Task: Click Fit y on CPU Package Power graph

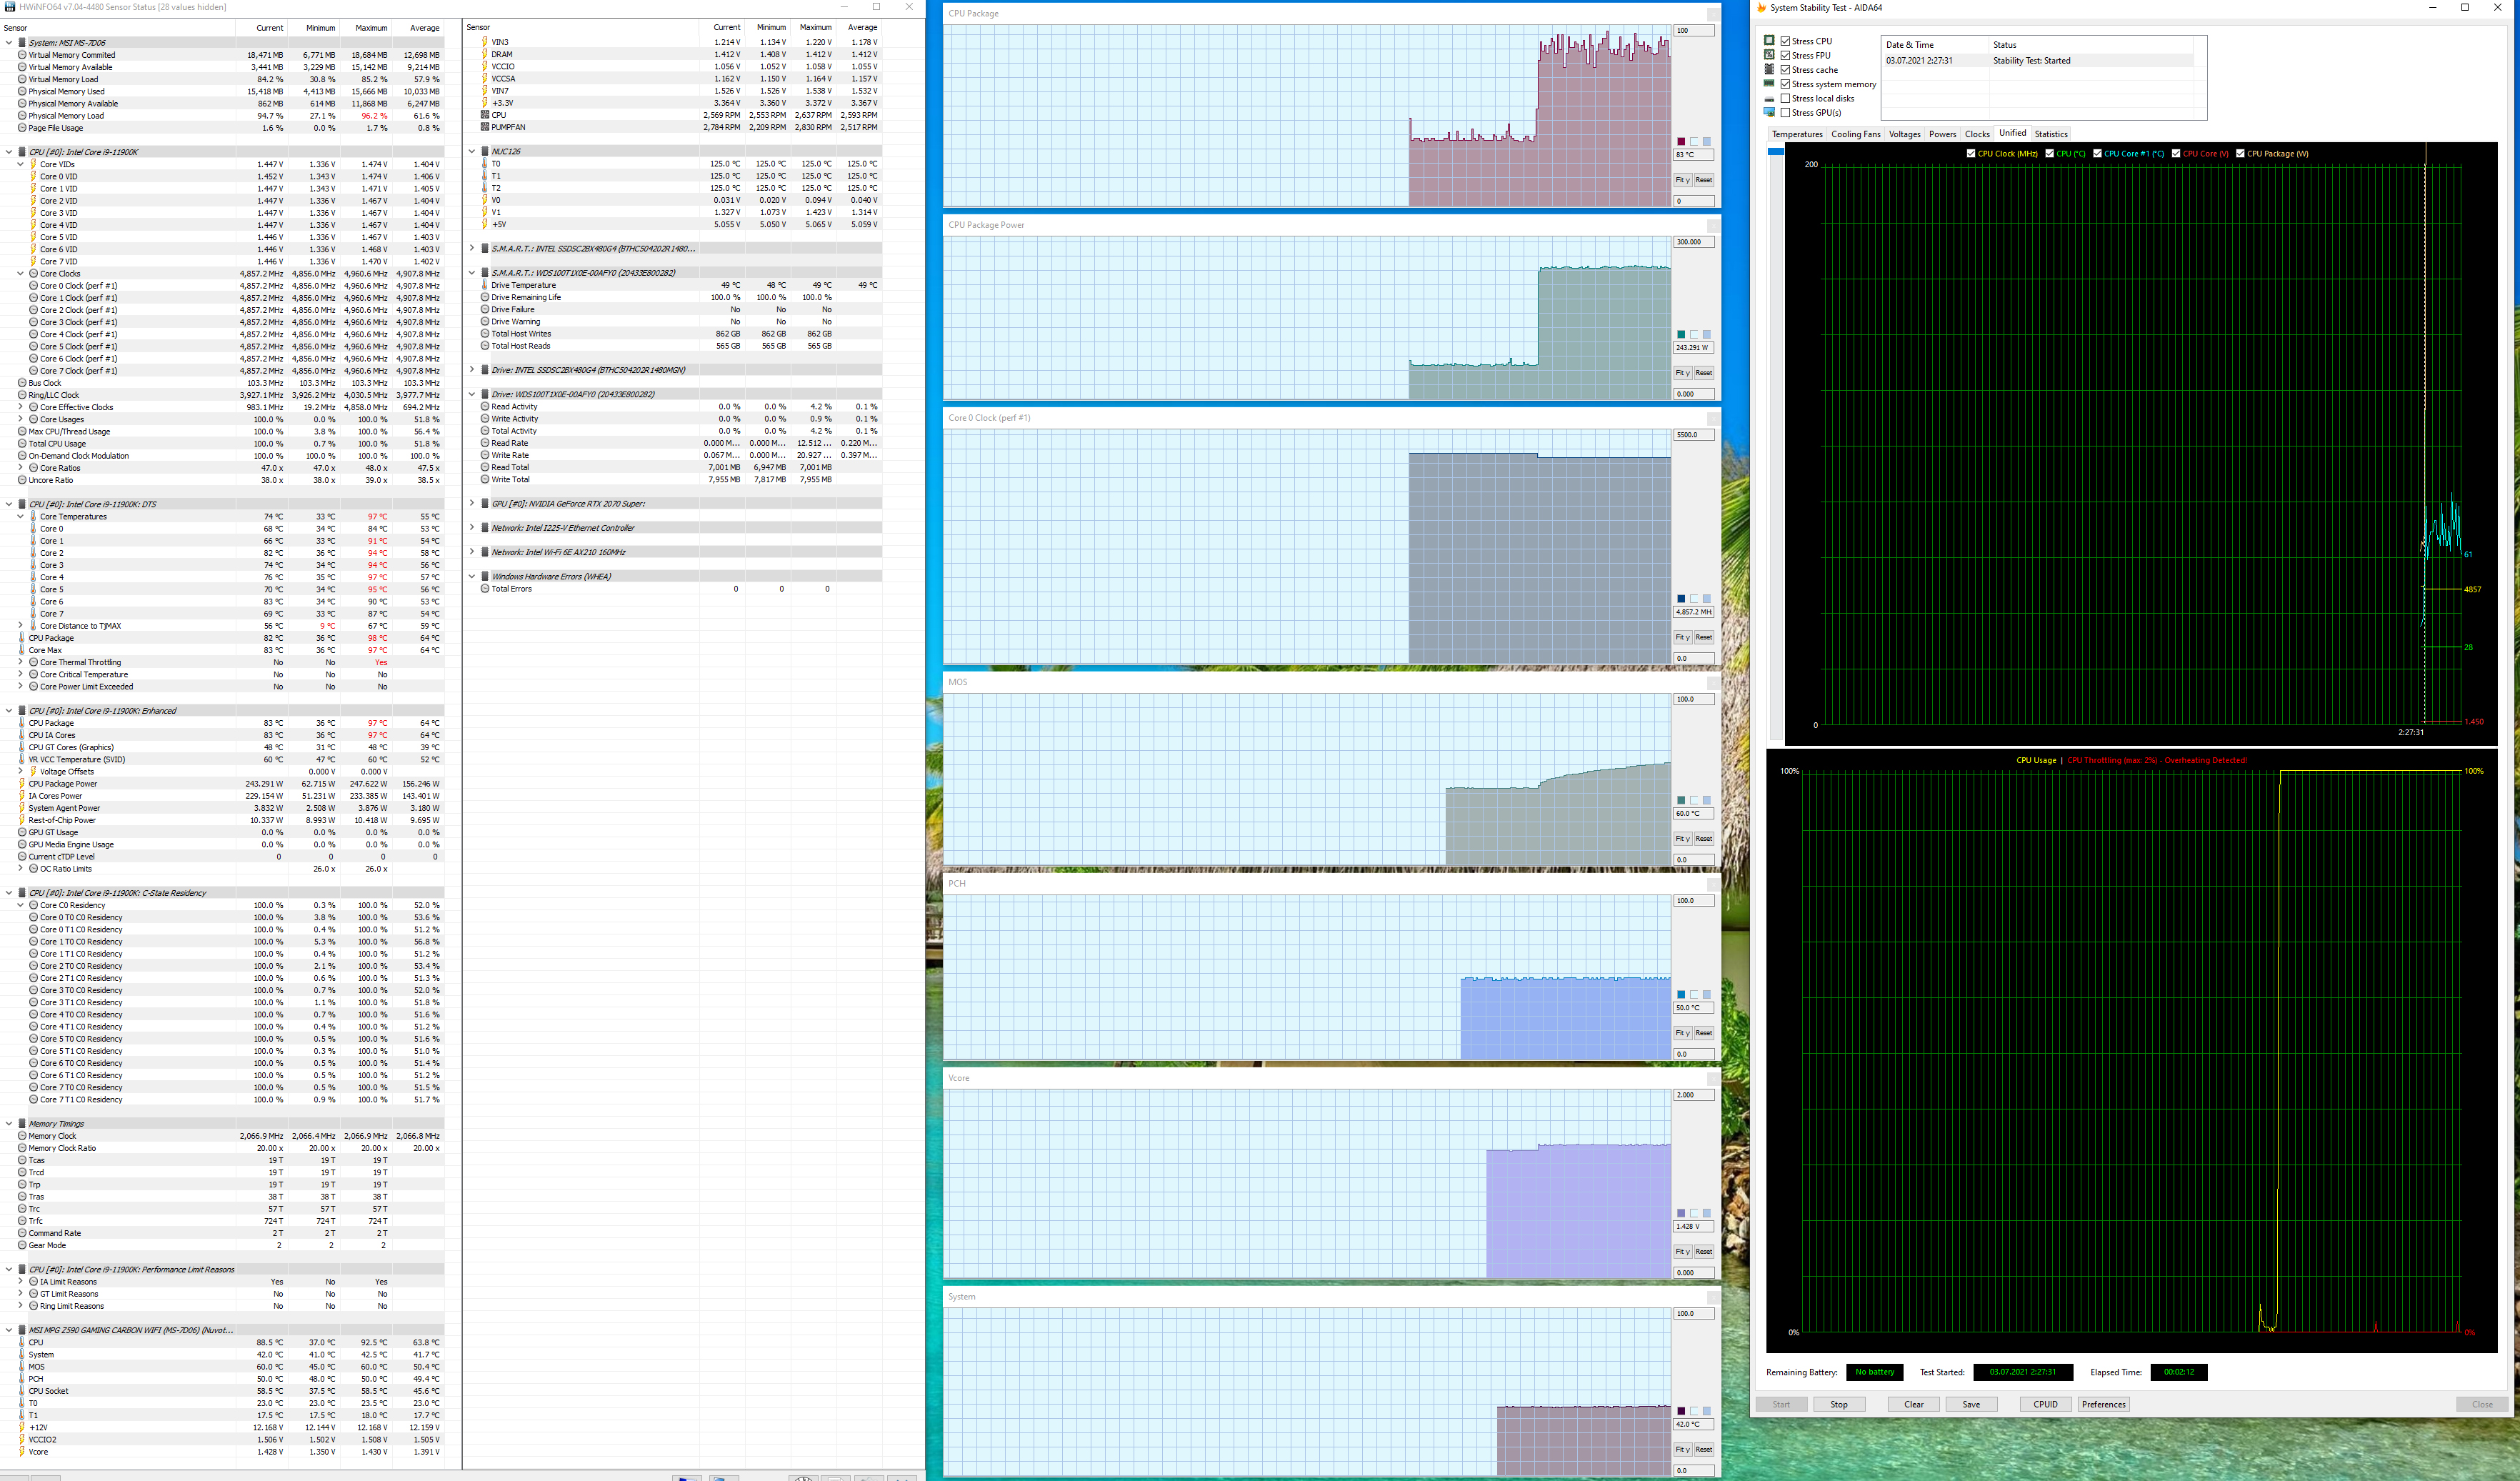Action: pos(1682,373)
